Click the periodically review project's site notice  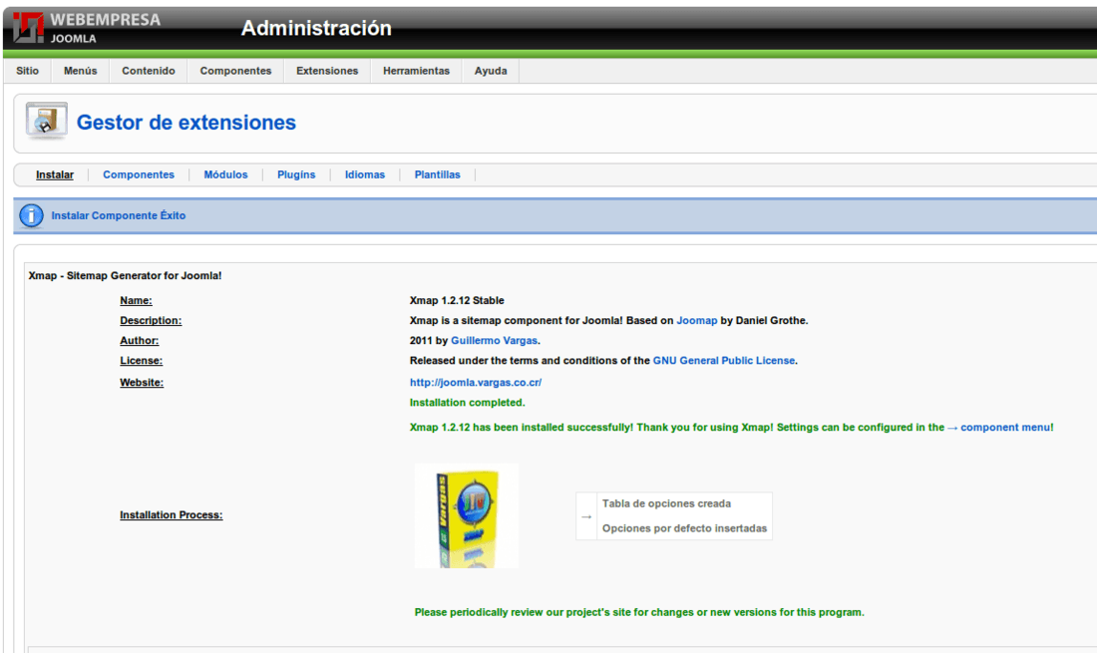tap(639, 612)
